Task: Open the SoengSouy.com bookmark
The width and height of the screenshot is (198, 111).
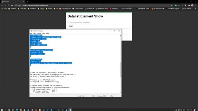Action: click(65, 9)
